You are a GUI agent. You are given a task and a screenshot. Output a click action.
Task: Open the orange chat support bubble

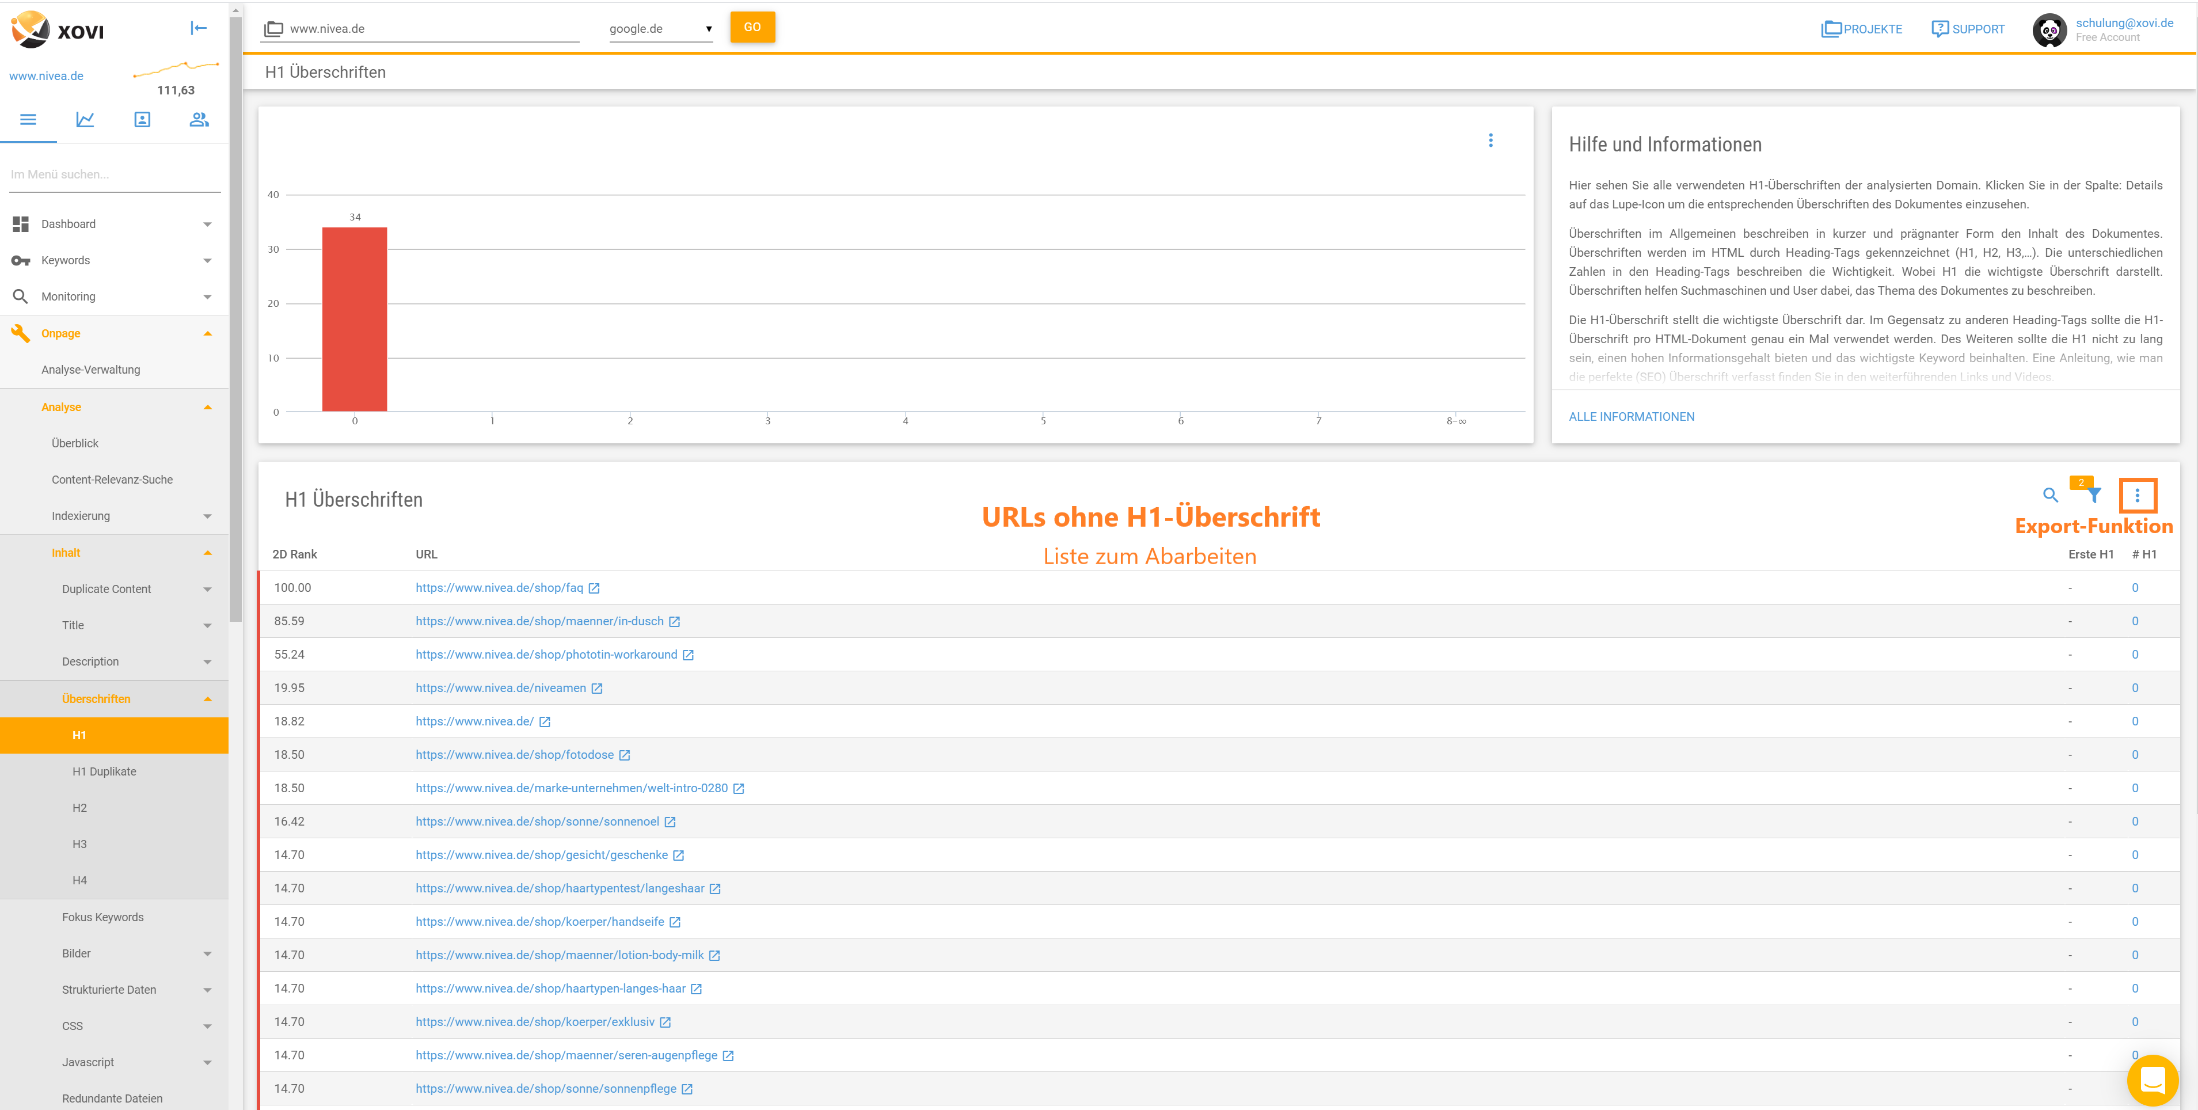pos(2152,1080)
